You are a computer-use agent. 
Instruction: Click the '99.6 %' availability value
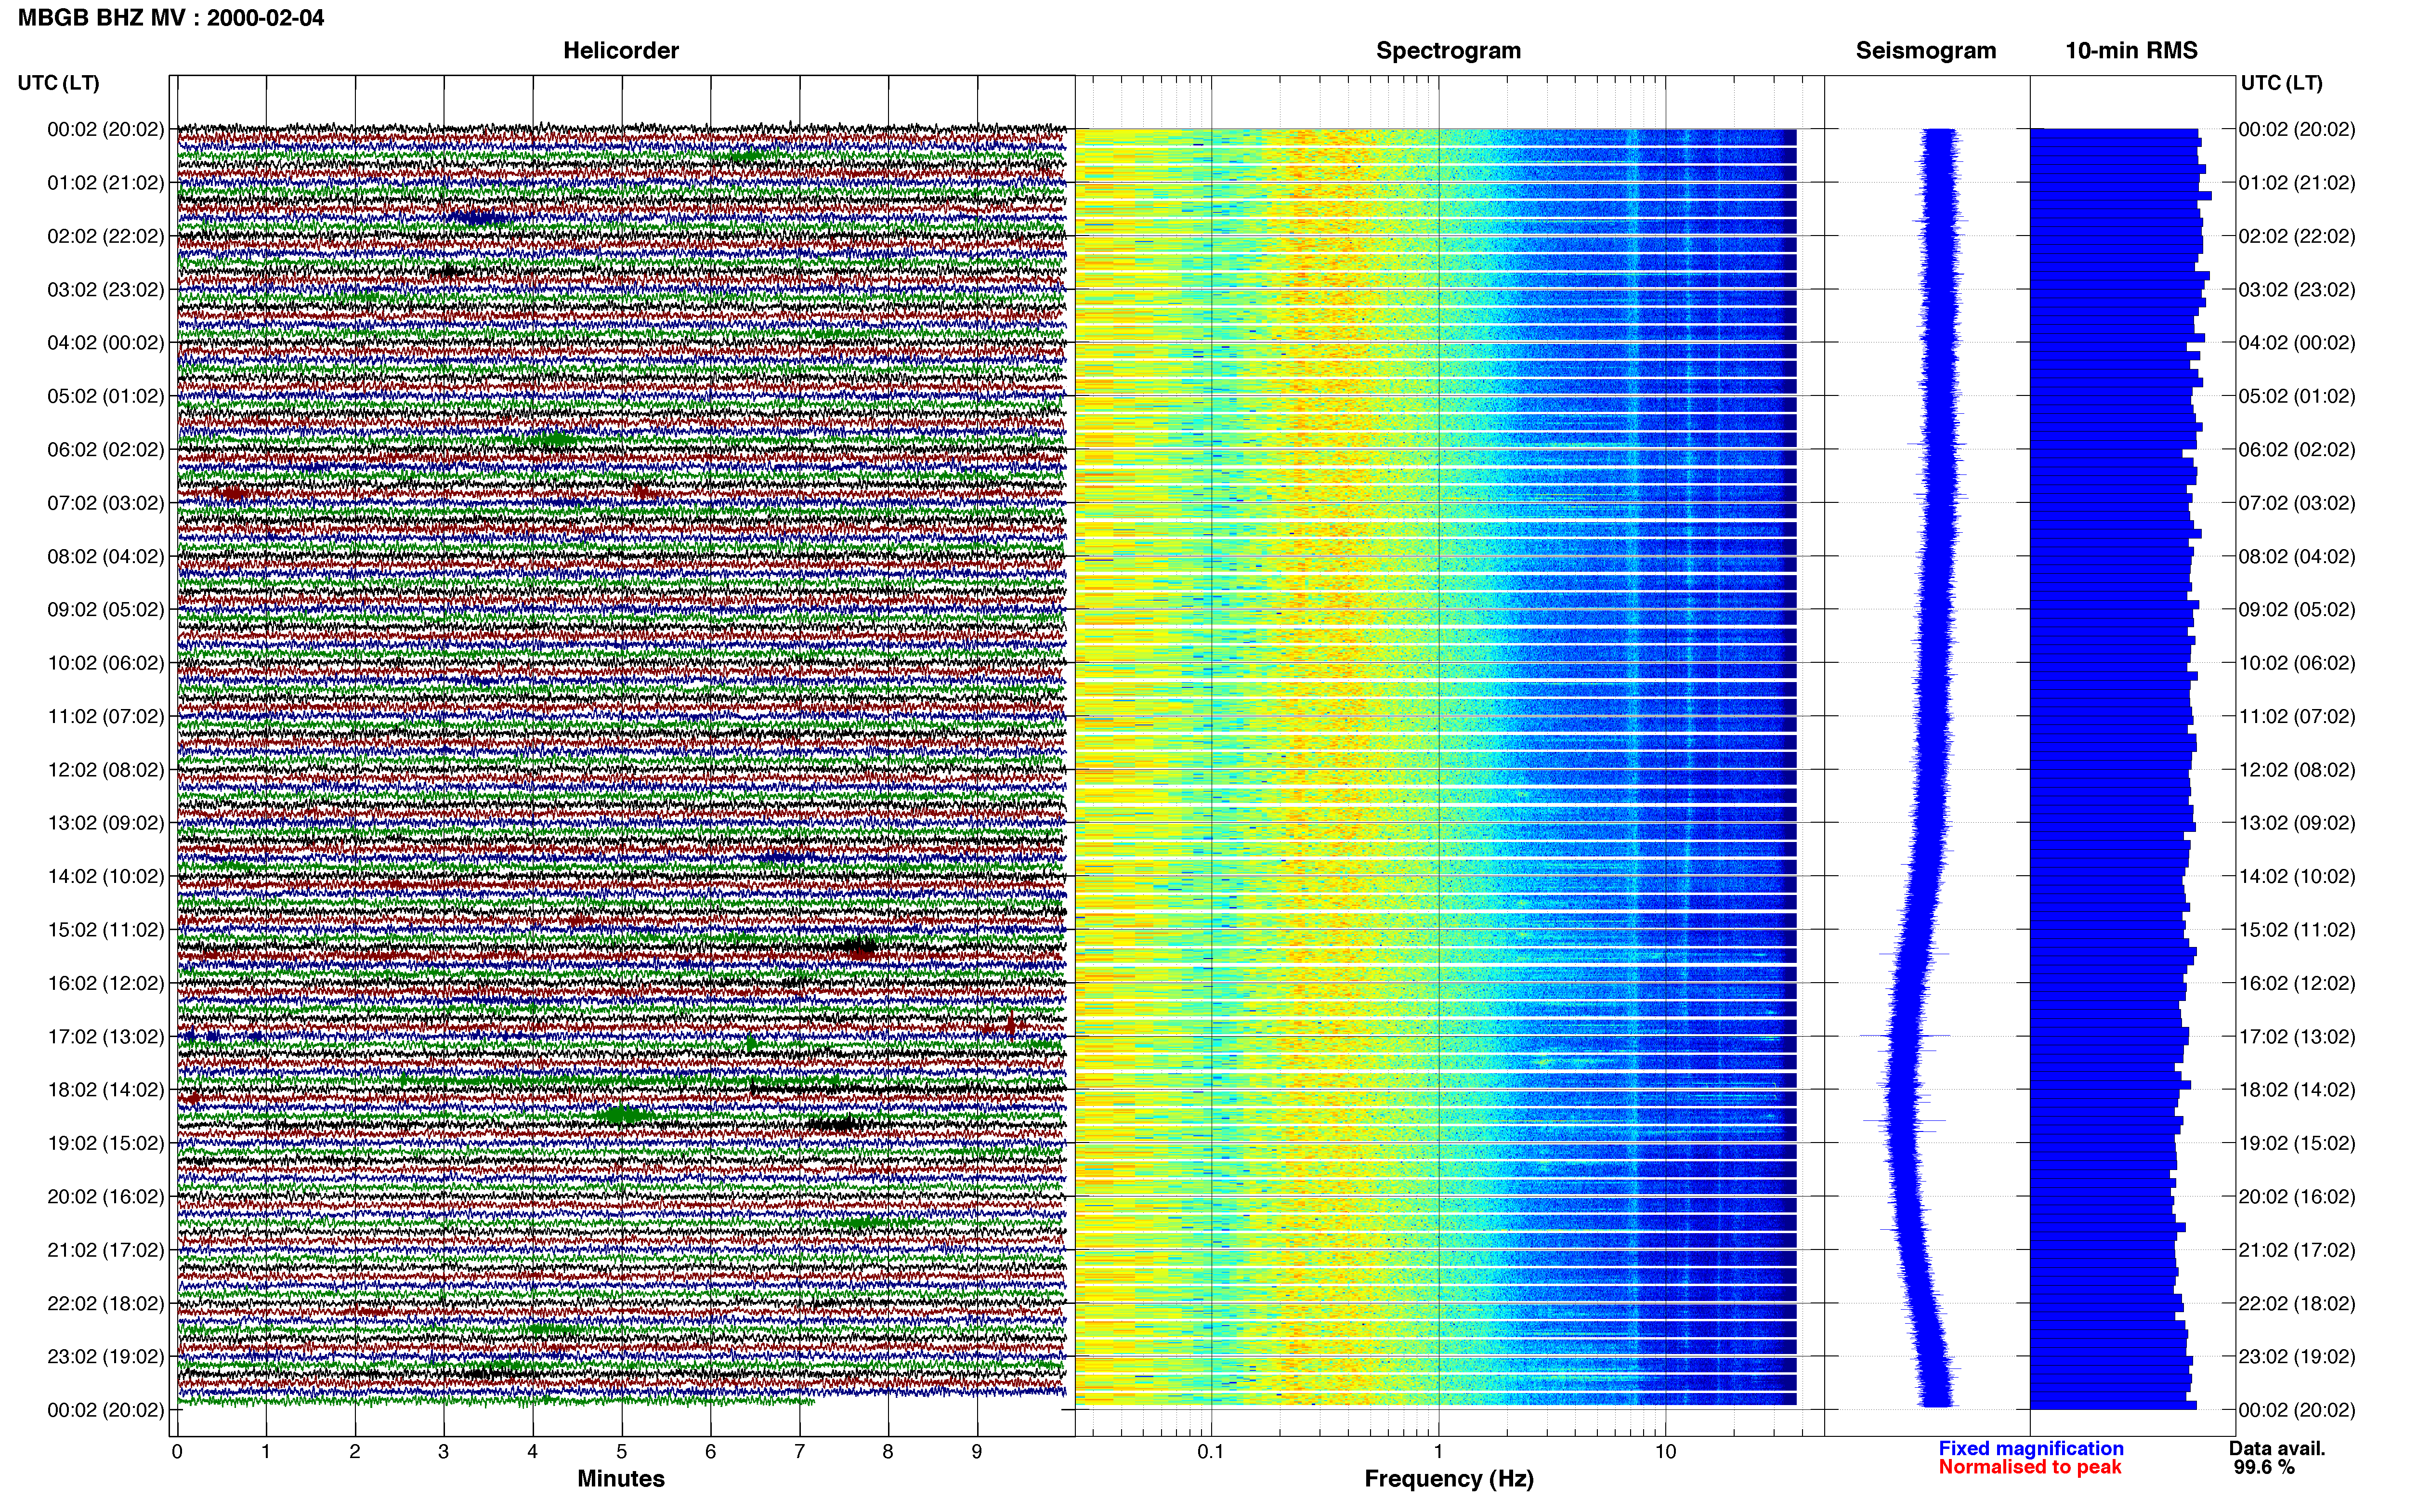point(2264,1467)
